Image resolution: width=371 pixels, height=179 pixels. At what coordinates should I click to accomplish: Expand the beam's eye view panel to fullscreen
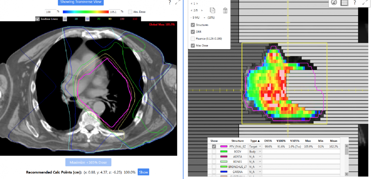coord(365,3)
